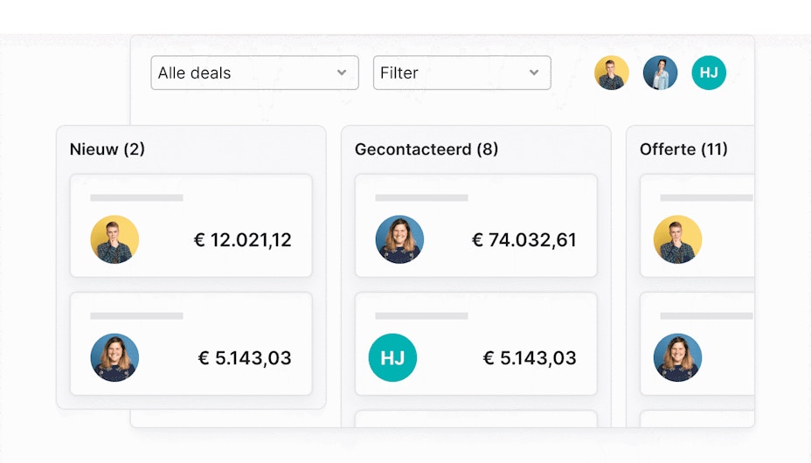Open the € 12.021,12 deal amount

coord(242,240)
